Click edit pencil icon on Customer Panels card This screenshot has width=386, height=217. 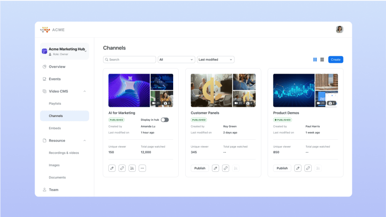(x=215, y=168)
